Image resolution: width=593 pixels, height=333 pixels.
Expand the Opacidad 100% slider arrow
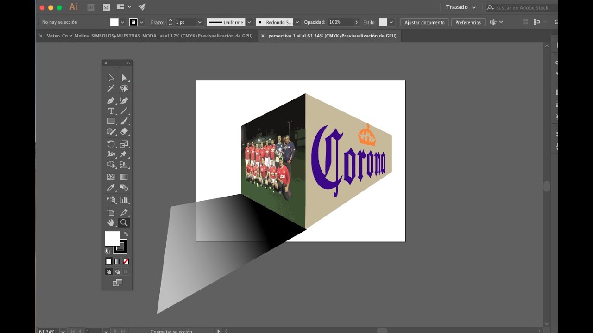tap(356, 22)
